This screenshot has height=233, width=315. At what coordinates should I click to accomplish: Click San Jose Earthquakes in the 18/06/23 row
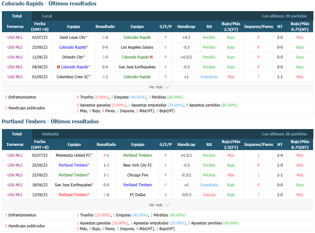pos(73,185)
